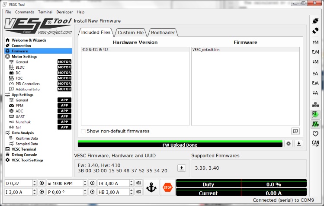Select VESC_default.bin firmware
The height and width of the screenshot is (206, 324).
click(x=245, y=49)
